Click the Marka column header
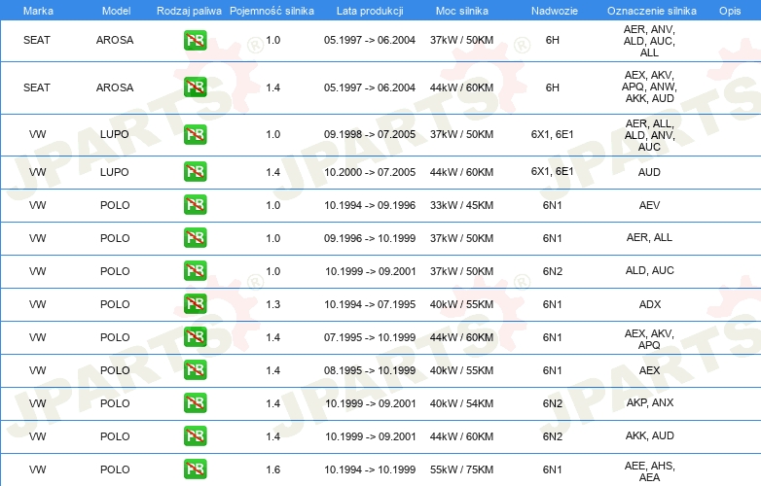The height and width of the screenshot is (486, 761). tap(37, 10)
